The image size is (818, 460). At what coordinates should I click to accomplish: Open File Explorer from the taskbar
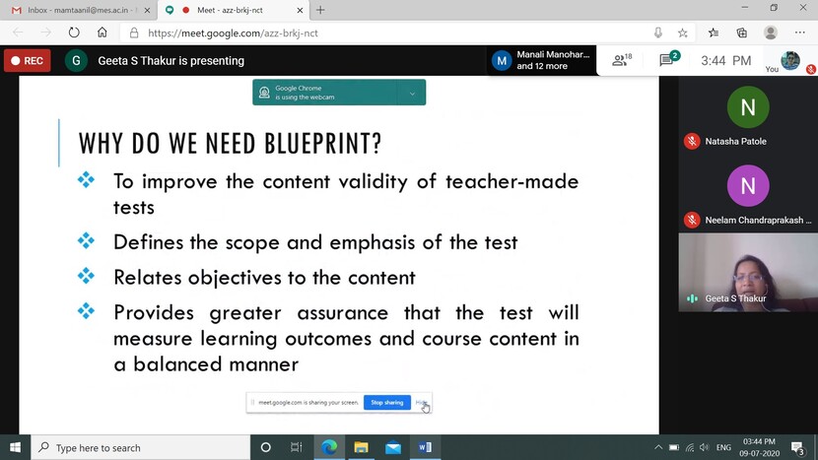[361, 447]
